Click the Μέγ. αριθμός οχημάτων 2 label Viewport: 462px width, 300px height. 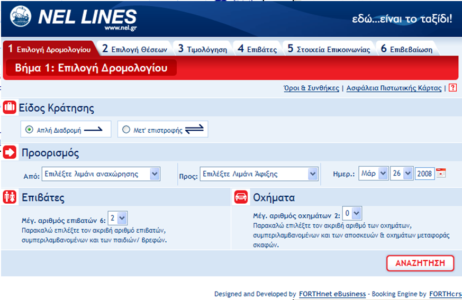(x=297, y=216)
